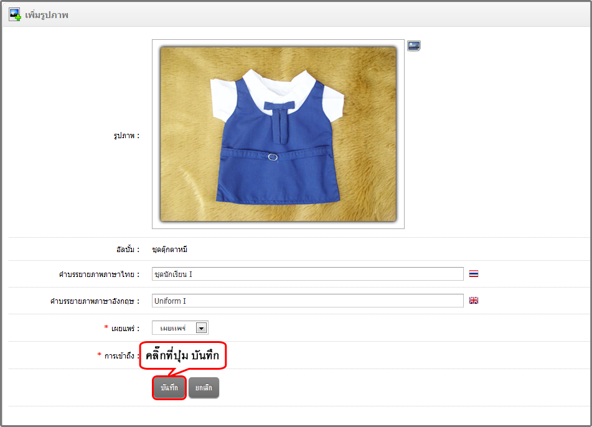Click the image browse icon beside the preview
This screenshot has height=427, width=592.
click(x=414, y=45)
